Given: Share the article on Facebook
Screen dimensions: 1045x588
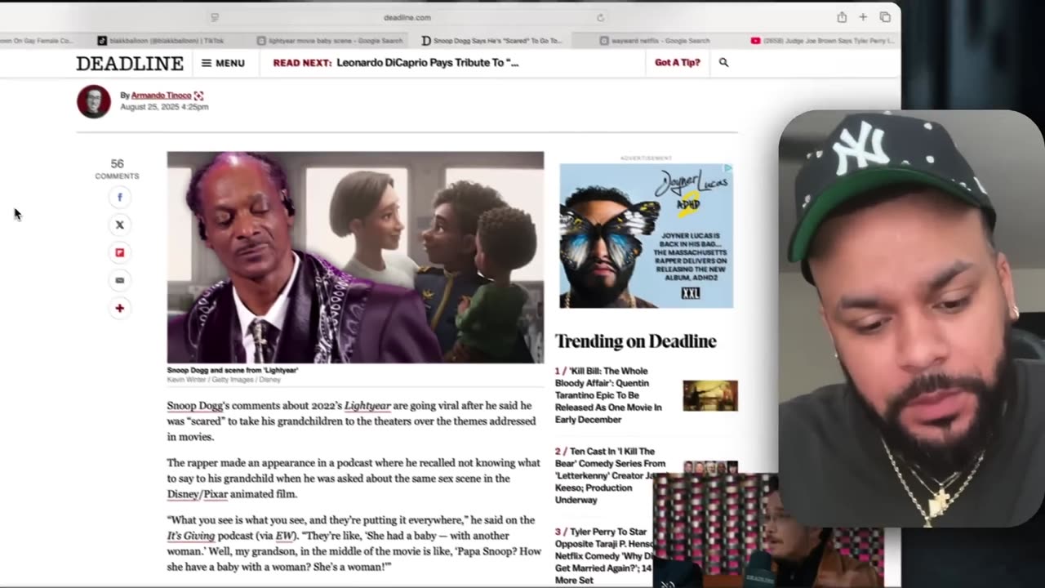Looking at the screenshot, I should (x=119, y=197).
